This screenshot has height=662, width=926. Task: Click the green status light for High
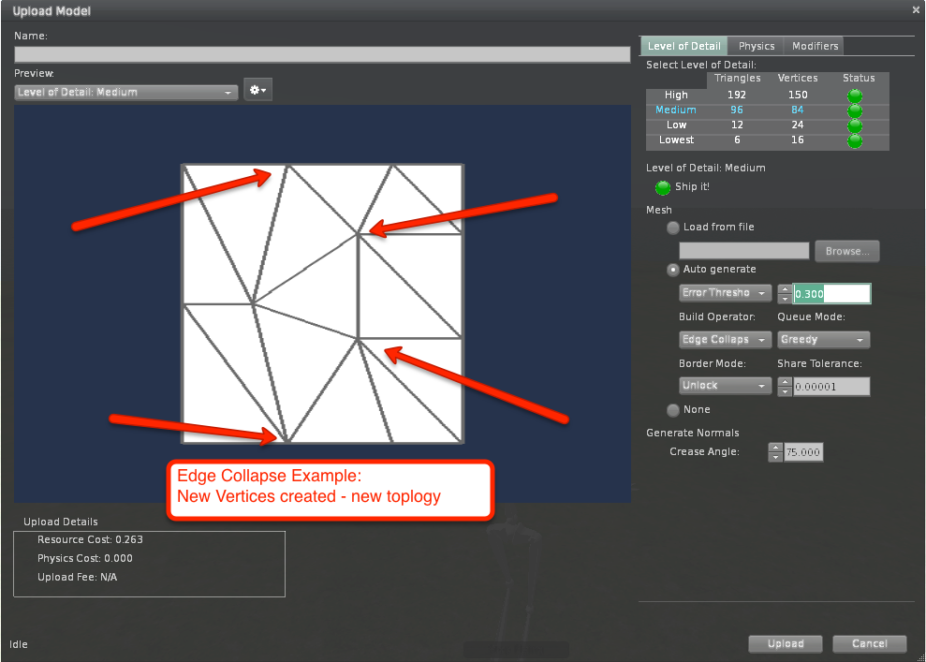854,96
